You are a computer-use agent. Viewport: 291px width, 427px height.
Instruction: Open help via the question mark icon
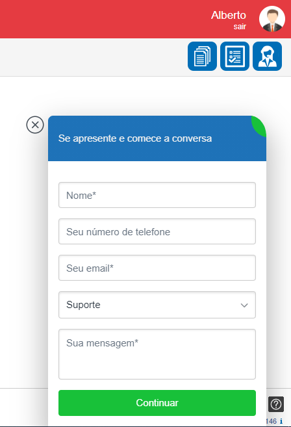(276, 404)
